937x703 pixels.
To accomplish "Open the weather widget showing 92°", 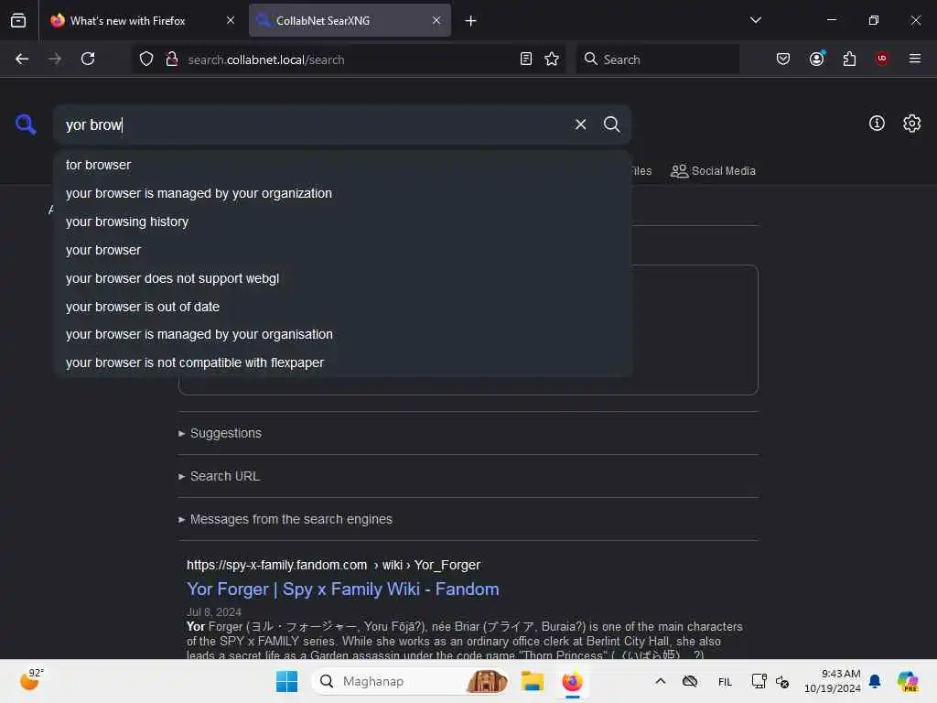I will coord(31,680).
